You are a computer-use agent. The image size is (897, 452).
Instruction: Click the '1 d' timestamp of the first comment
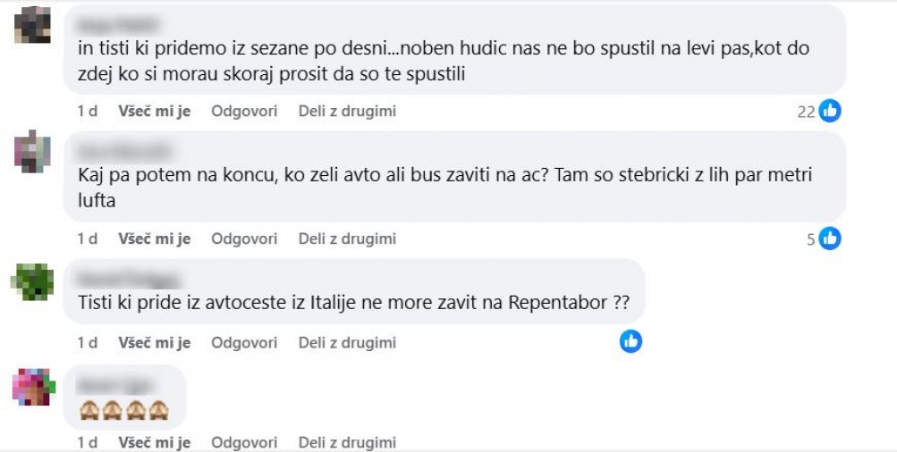coord(87,112)
